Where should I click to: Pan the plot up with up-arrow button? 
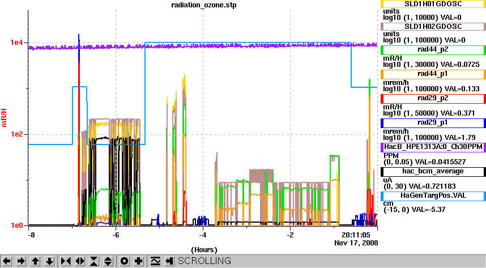click(x=35, y=261)
